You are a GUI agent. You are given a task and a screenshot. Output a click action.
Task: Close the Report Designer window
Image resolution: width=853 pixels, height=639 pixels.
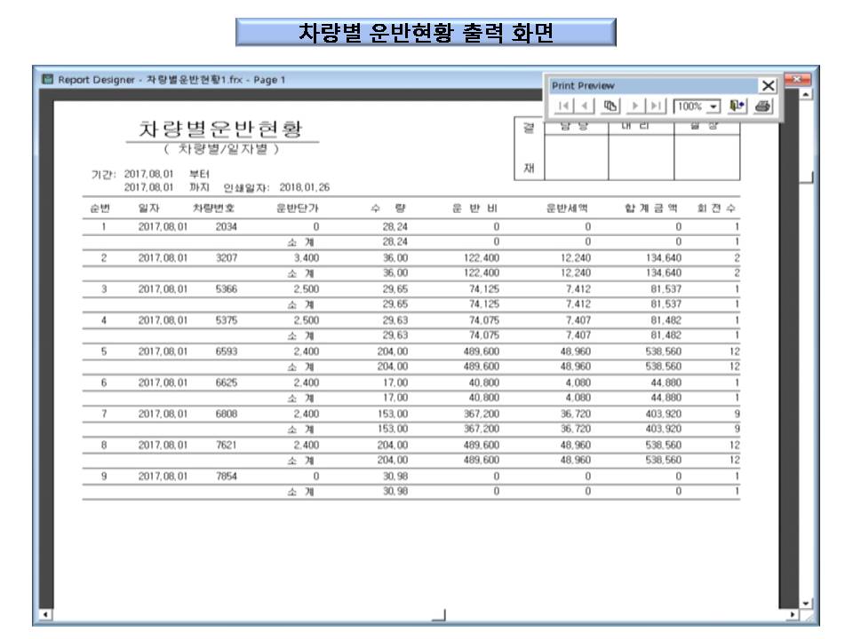(797, 79)
